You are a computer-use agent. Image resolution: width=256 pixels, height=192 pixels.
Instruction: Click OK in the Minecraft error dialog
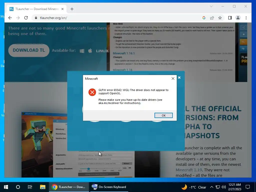[163, 115]
